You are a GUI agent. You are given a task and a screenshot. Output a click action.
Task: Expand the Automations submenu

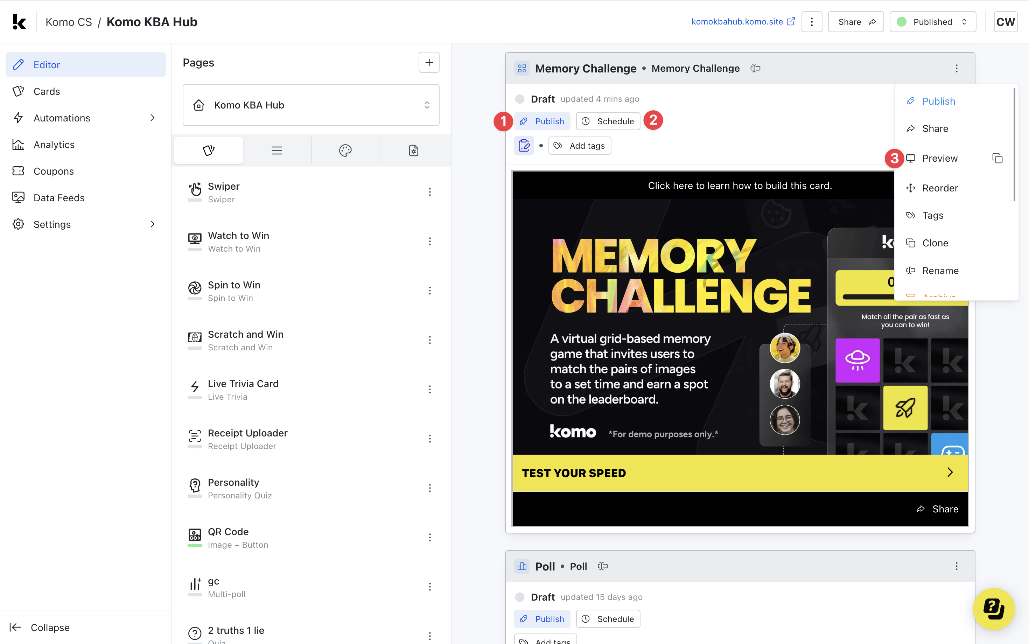[152, 118]
